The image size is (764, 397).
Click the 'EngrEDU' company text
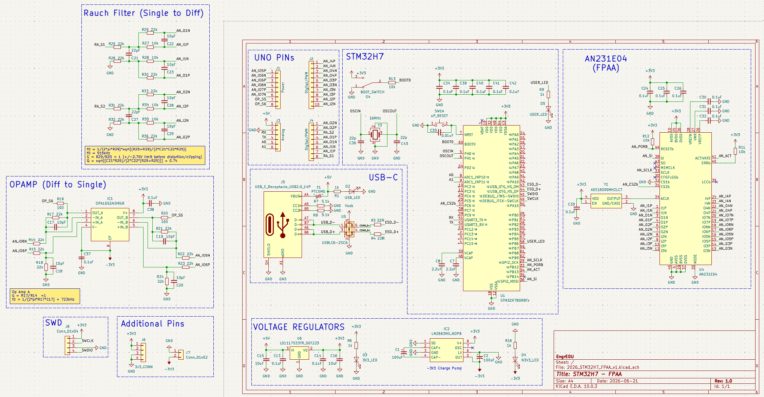565,357
